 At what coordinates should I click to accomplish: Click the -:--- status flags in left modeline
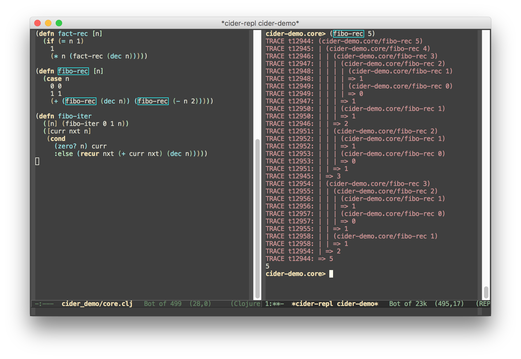(44, 304)
